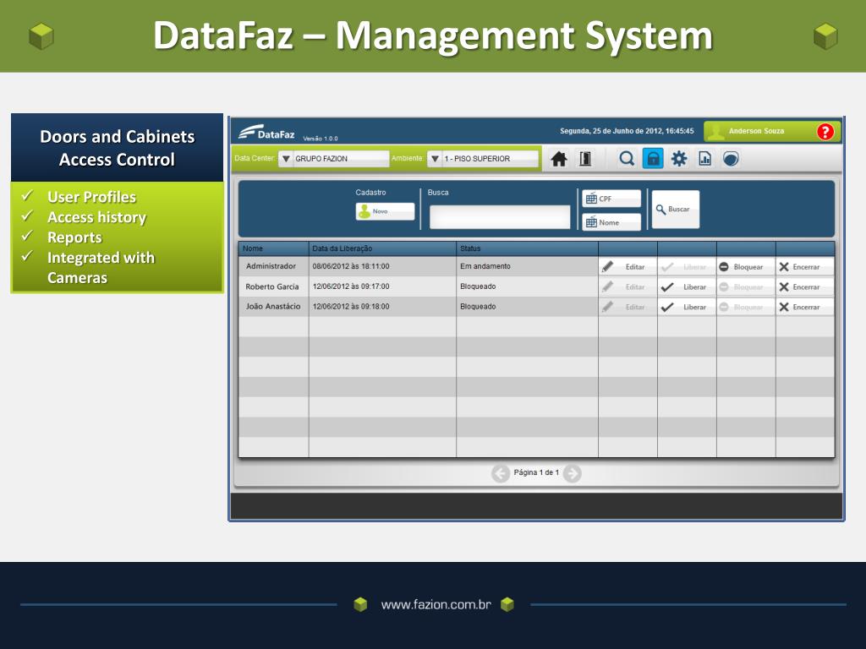Click Liberar for Roberto Garcia

click(687, 287)
